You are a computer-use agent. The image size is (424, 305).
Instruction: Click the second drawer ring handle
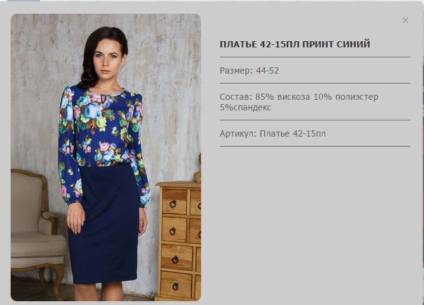pos(172,231)
